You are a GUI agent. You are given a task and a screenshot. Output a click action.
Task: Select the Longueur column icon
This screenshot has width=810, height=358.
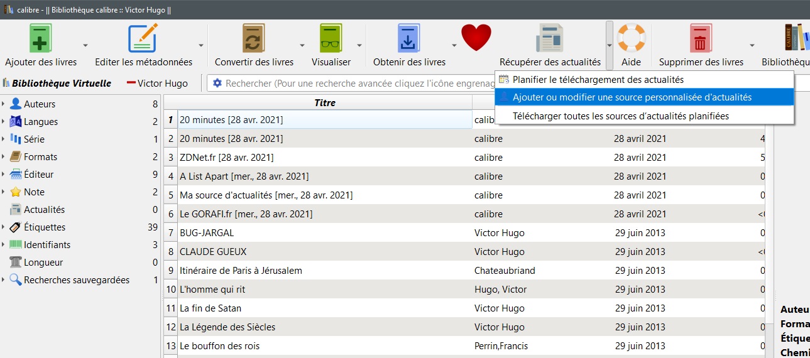15,263
